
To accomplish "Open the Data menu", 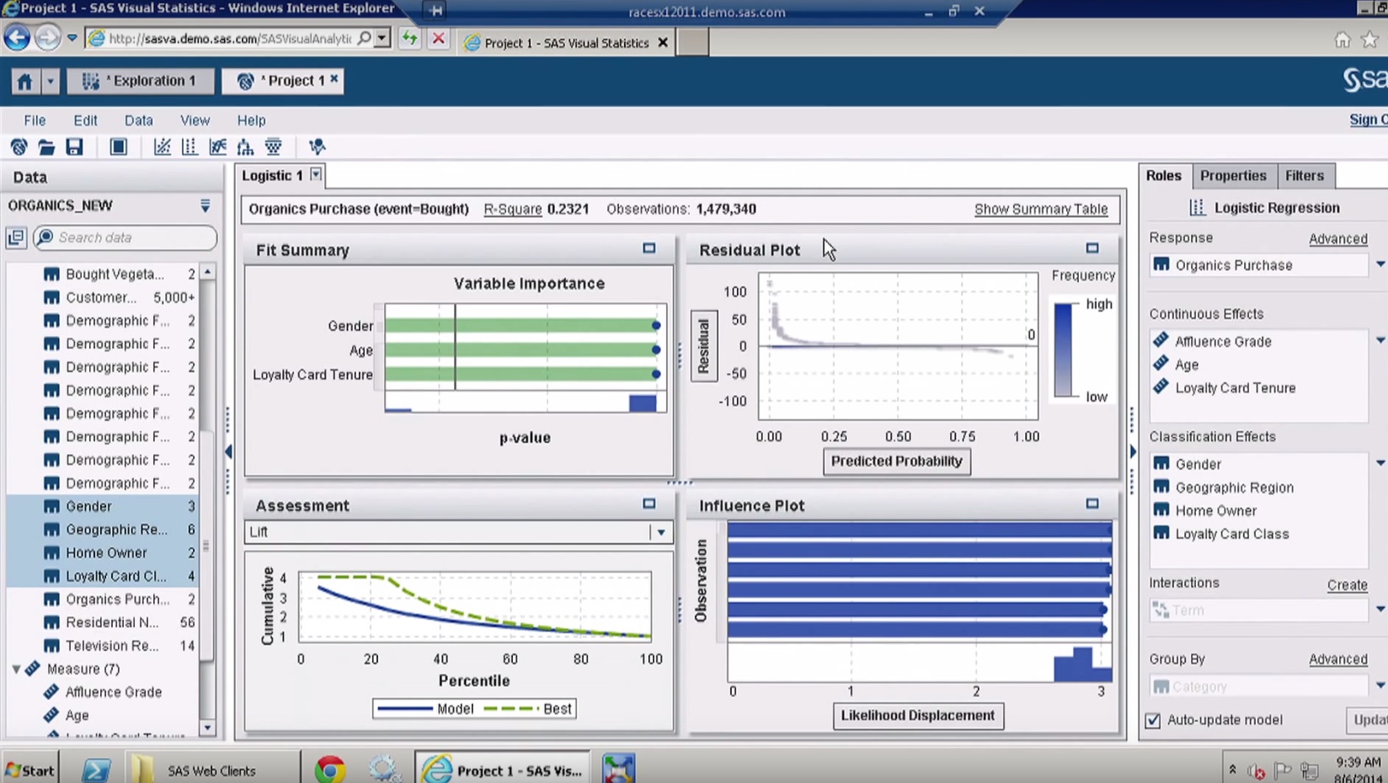I will click(138, 120).
